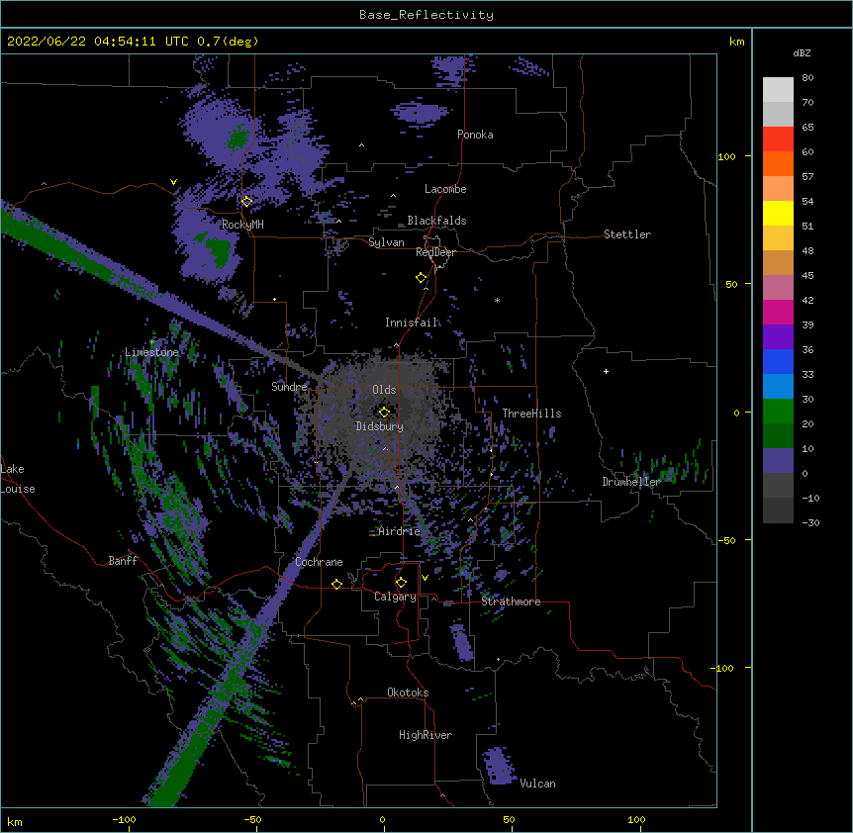Click the Ponoka city label
The height and width of the screenshot is (833, 853).
[475, 135]
